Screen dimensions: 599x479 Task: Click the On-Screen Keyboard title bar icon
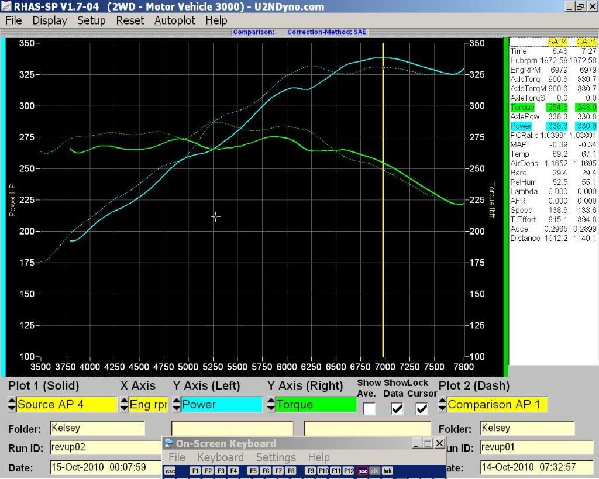[168, 443]
